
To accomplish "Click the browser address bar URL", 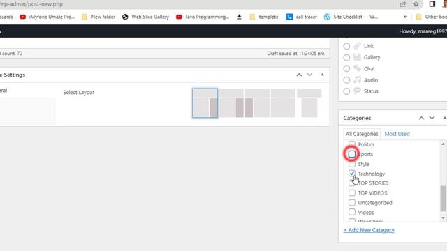I will coord(31,4).
